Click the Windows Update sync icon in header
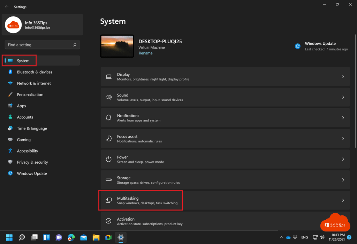Viewport: 357px width, 244px height. click(x=298, y=46)
